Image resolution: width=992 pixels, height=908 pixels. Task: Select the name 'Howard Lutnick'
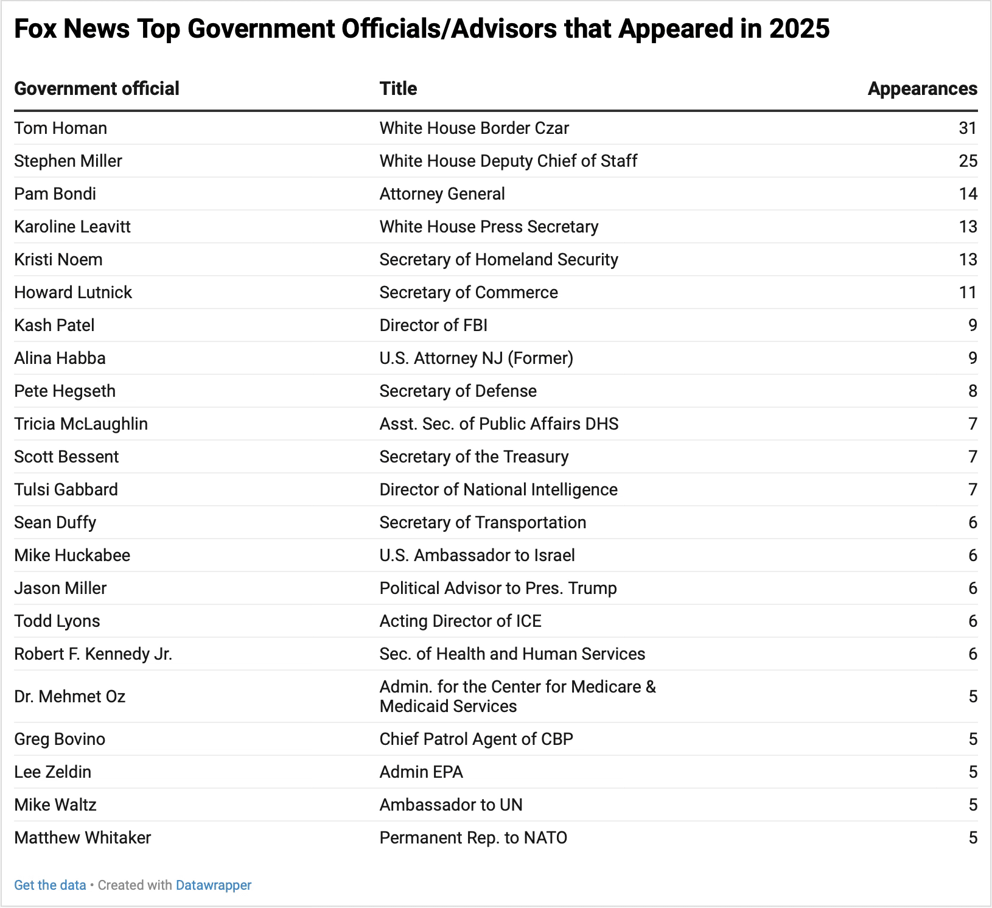point(73,292)
